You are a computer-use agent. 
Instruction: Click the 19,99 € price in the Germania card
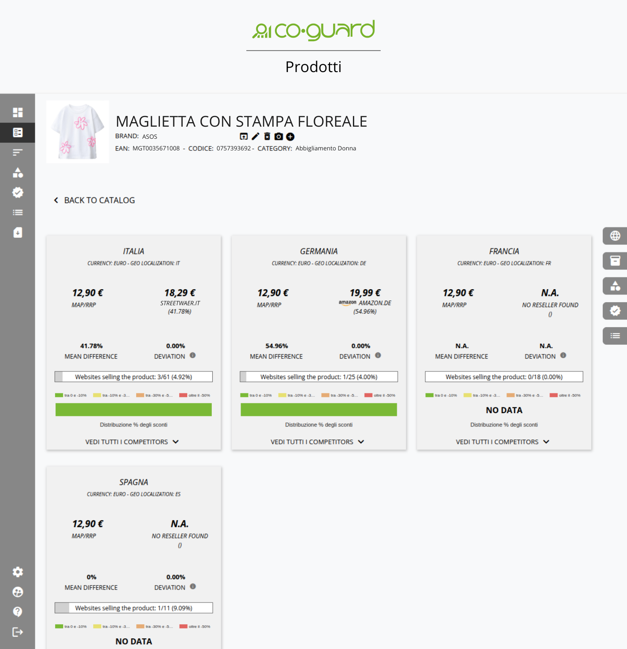[x=365, y=293]
